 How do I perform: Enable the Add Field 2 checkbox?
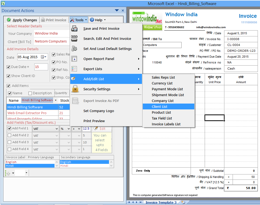(x=10, y=135)
